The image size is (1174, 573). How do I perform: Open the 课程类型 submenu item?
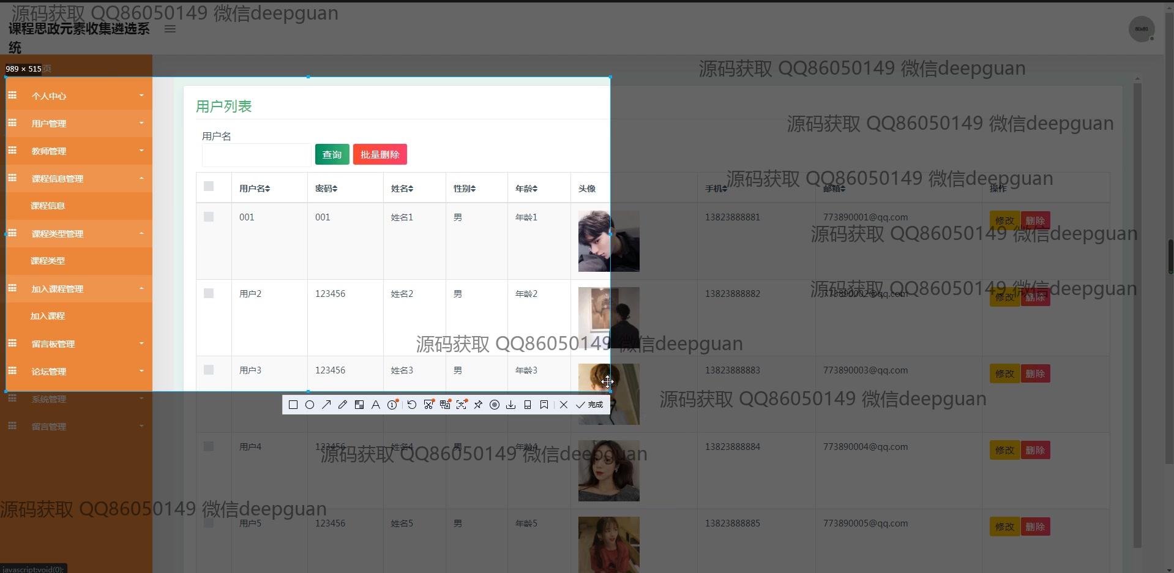coord(48,261)
